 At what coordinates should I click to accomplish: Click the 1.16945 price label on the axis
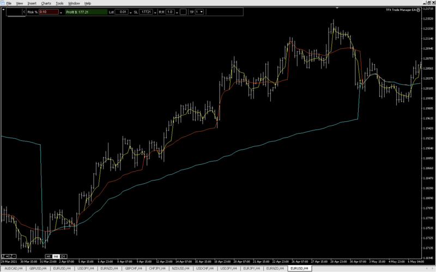[428, 258]
